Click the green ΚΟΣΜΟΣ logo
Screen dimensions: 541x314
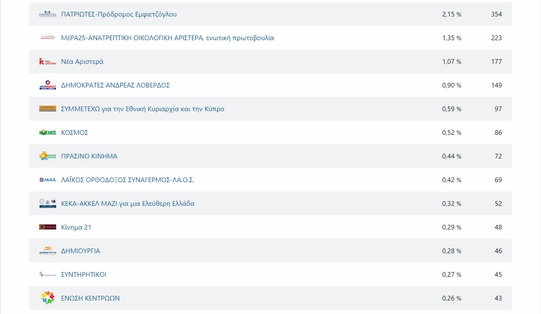(47, 133)
